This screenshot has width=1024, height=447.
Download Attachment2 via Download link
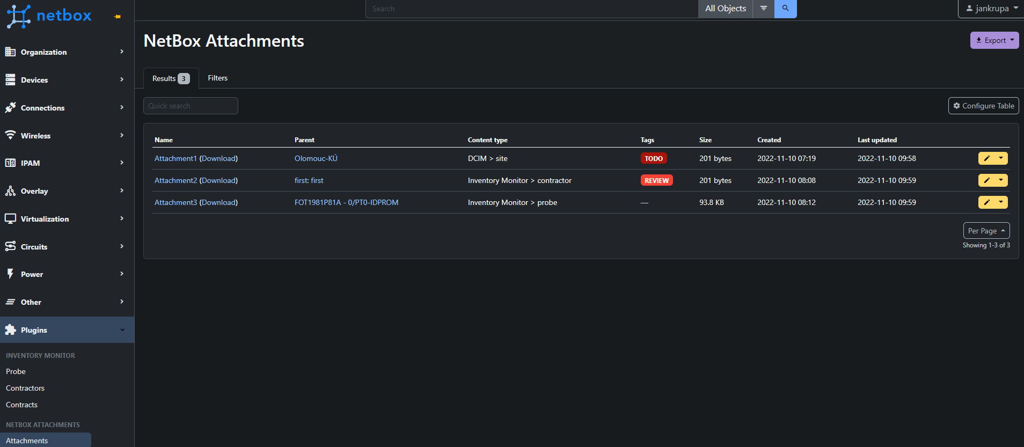point(218,180)
